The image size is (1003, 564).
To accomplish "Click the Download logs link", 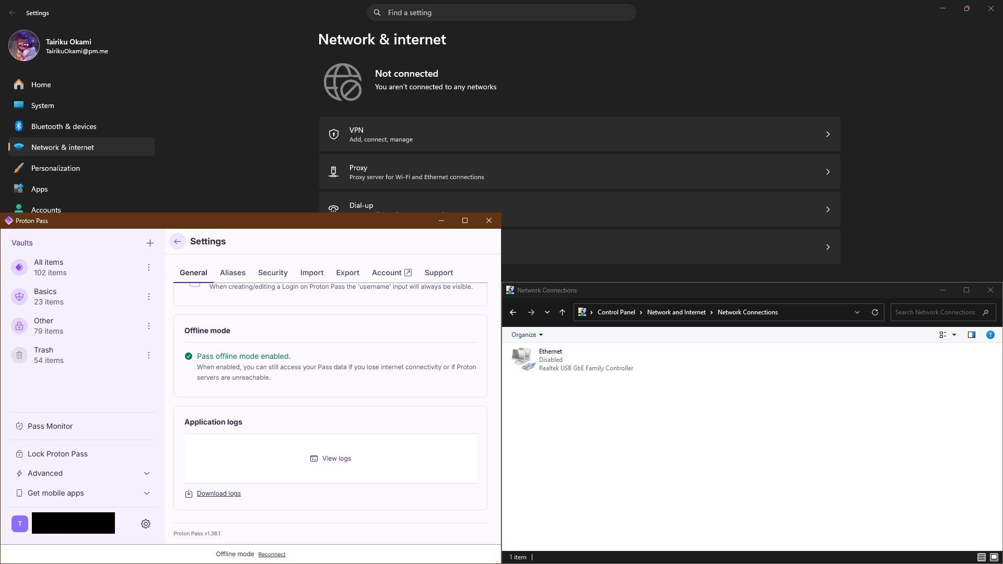I will [x=218, y=494].
